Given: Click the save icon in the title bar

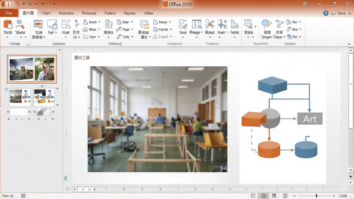Looking at the screenshot, I should pos(8,4).
